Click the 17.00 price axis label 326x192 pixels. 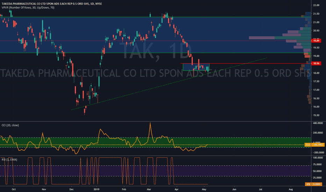click(x=316, y=90)
